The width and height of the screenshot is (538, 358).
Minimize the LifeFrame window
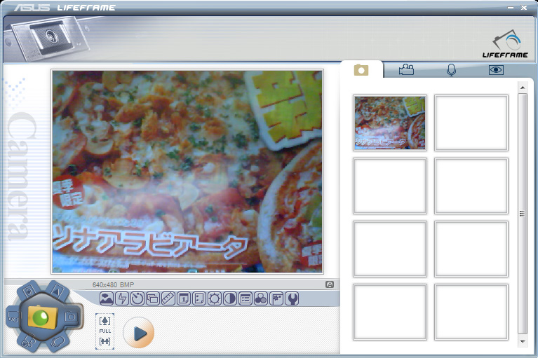[511, 8]
